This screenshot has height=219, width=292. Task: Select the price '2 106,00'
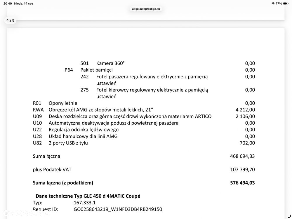pyautogui.click(x=245, y=117)
